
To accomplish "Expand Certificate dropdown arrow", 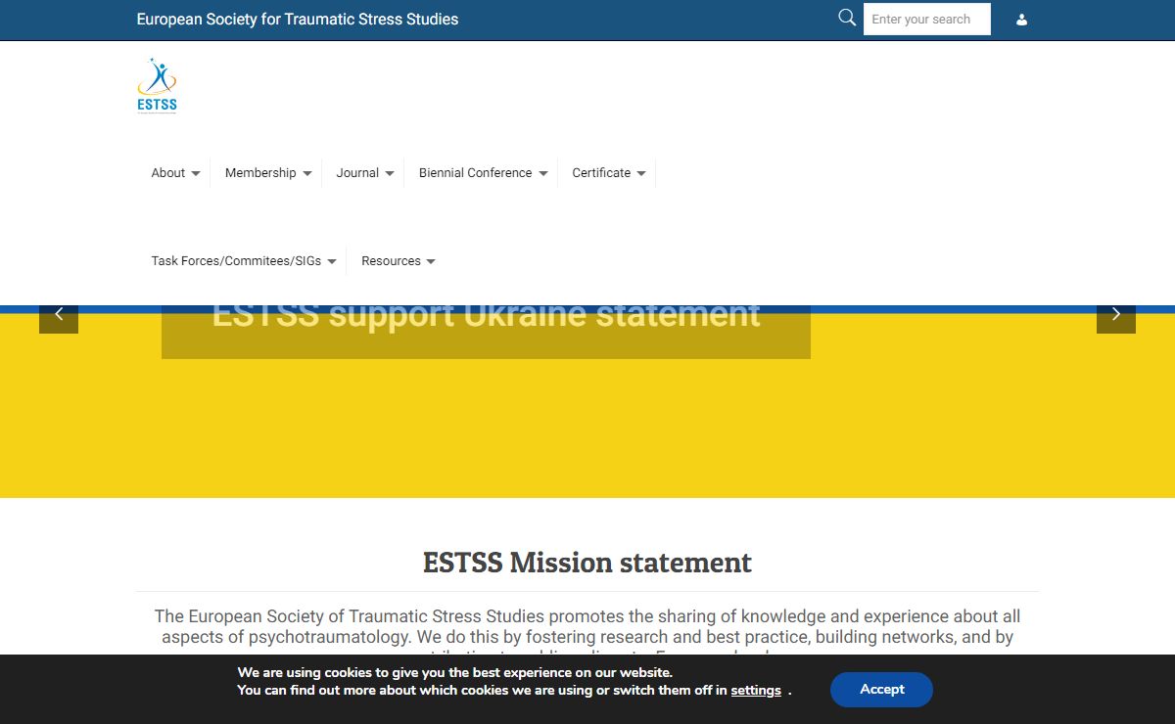I will coord(641,174).
